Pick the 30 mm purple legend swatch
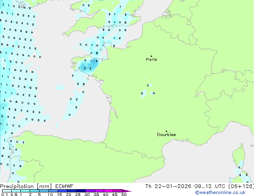This screenshot has width=254, height=196. 90,191
